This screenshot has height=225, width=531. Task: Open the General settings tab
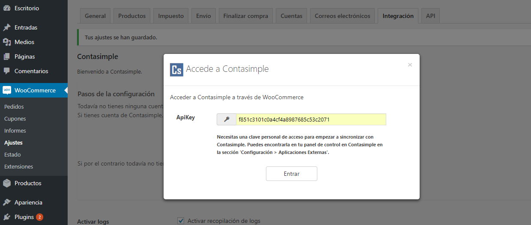pos(95,16)
